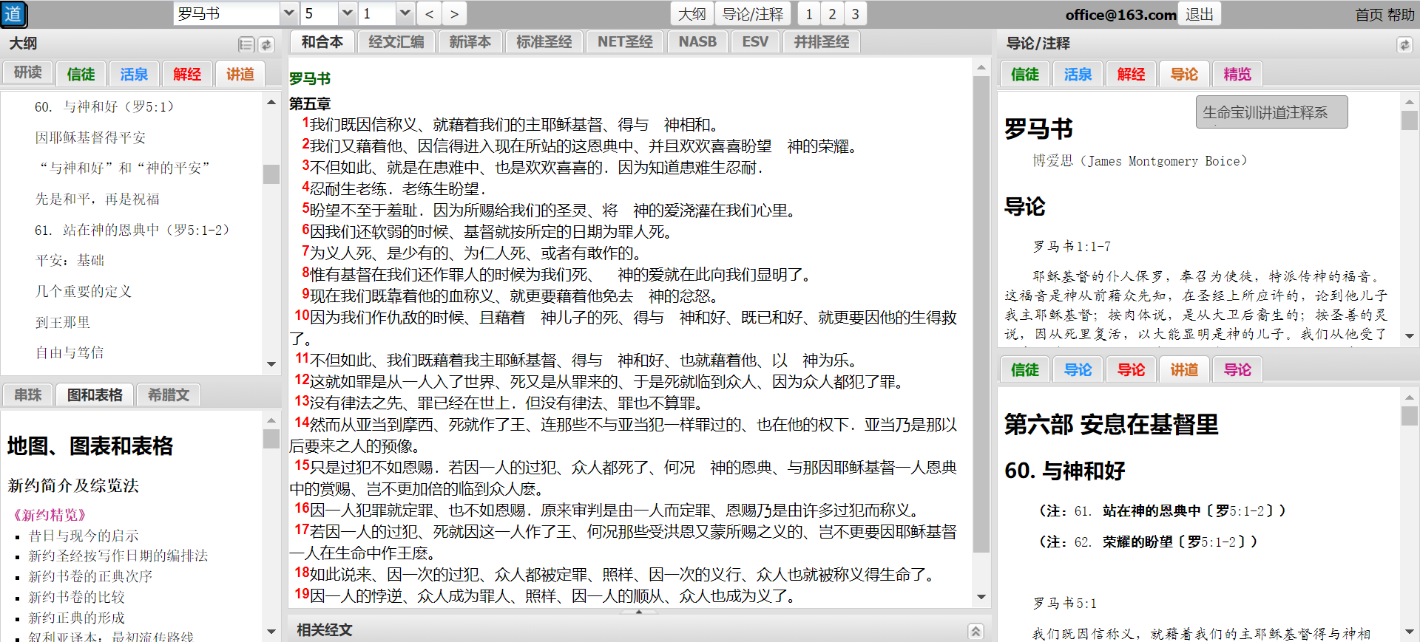
Task: Go to previous chapter with < arrow
Action: coord(429,14)
